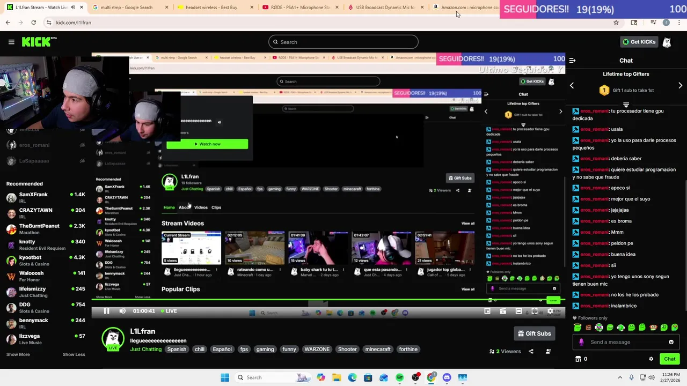Viewport: 687px width, 386px height.
Task: Follow the channel via person icon
Action: point(548,352)
